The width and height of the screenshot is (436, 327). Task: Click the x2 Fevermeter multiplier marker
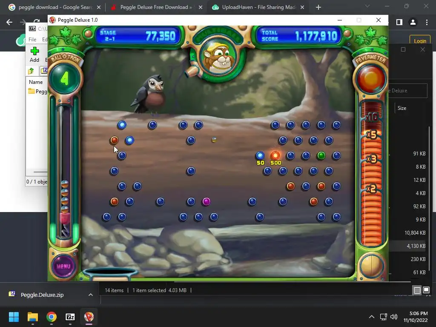pyautogui.click(x=371, y=189)
